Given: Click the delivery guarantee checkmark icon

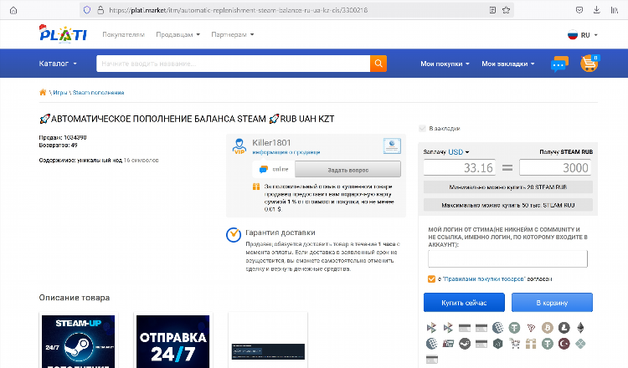Looking at the screenshot, I should click(x=234, y=235).
